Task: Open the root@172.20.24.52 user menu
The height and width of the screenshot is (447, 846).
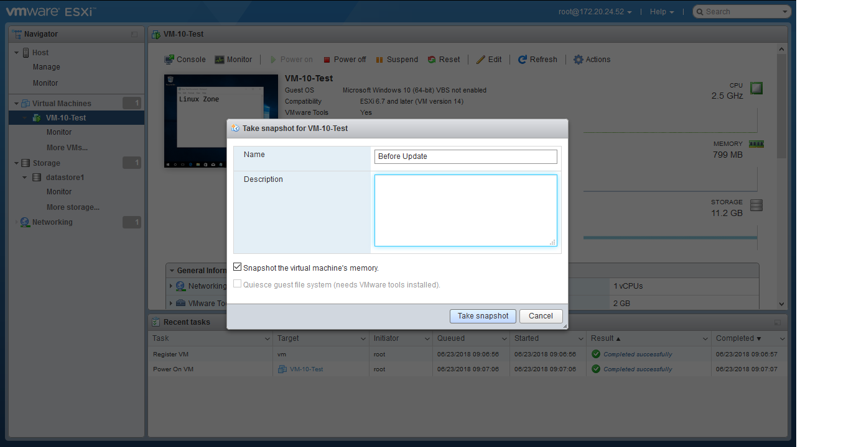Action: (595, 12)
